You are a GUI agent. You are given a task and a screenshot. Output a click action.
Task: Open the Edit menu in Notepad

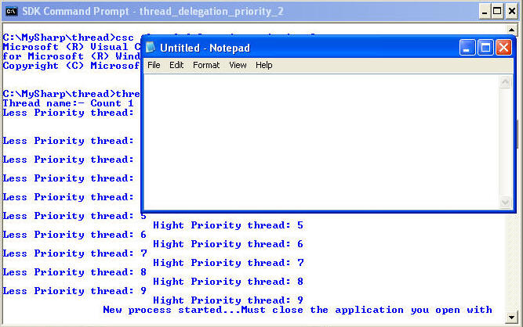[x=176, y=65]
